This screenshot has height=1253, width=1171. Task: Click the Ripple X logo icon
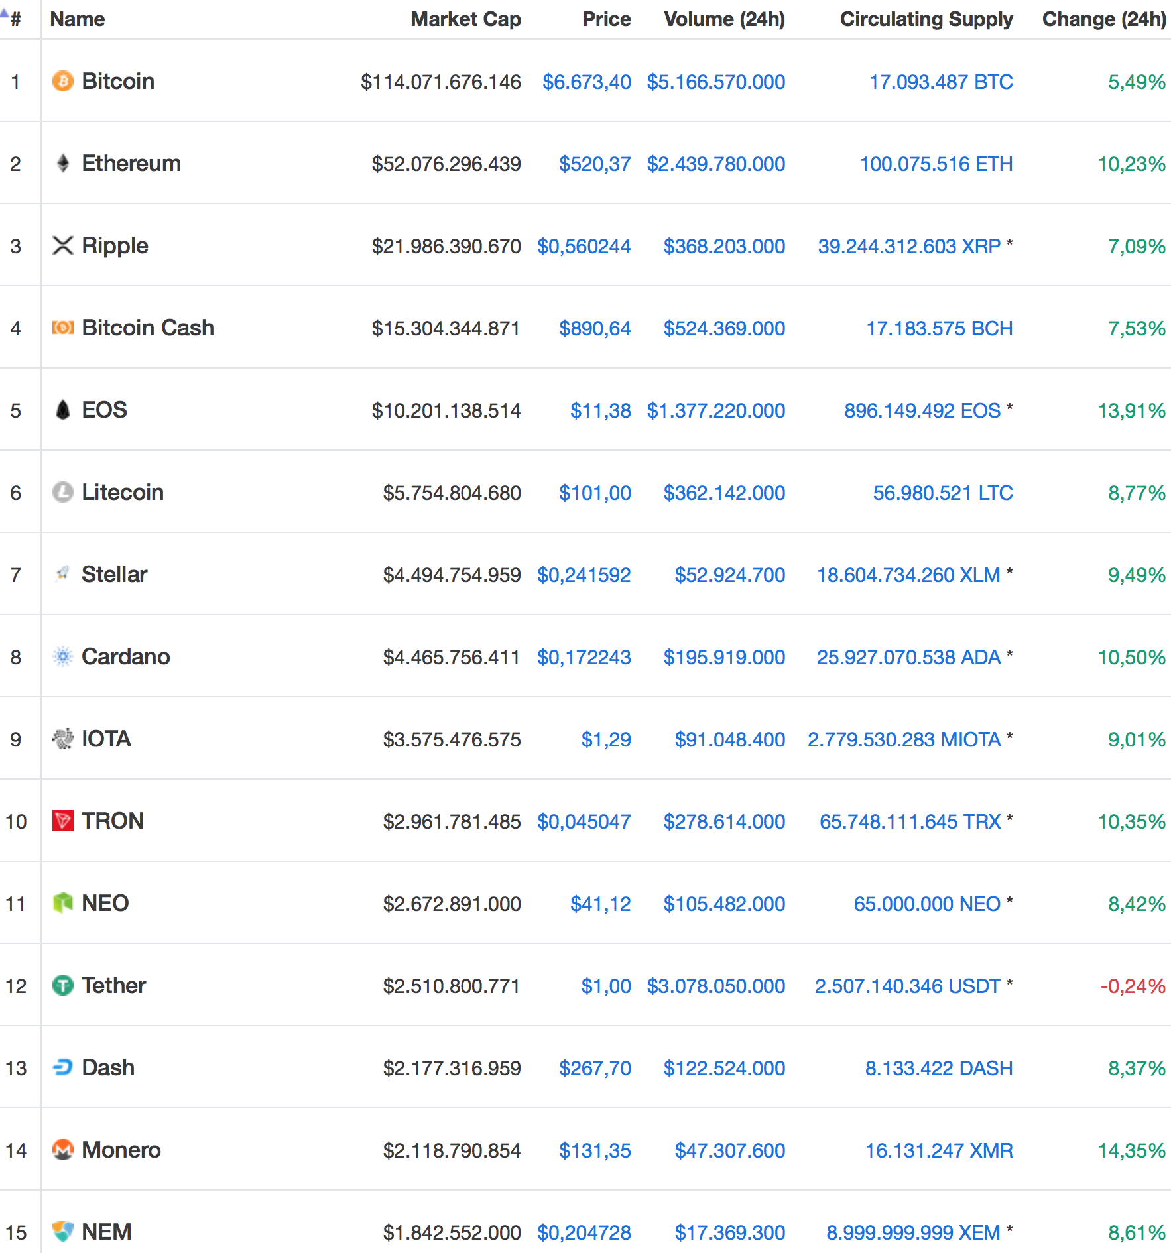(x=63, y=245)
